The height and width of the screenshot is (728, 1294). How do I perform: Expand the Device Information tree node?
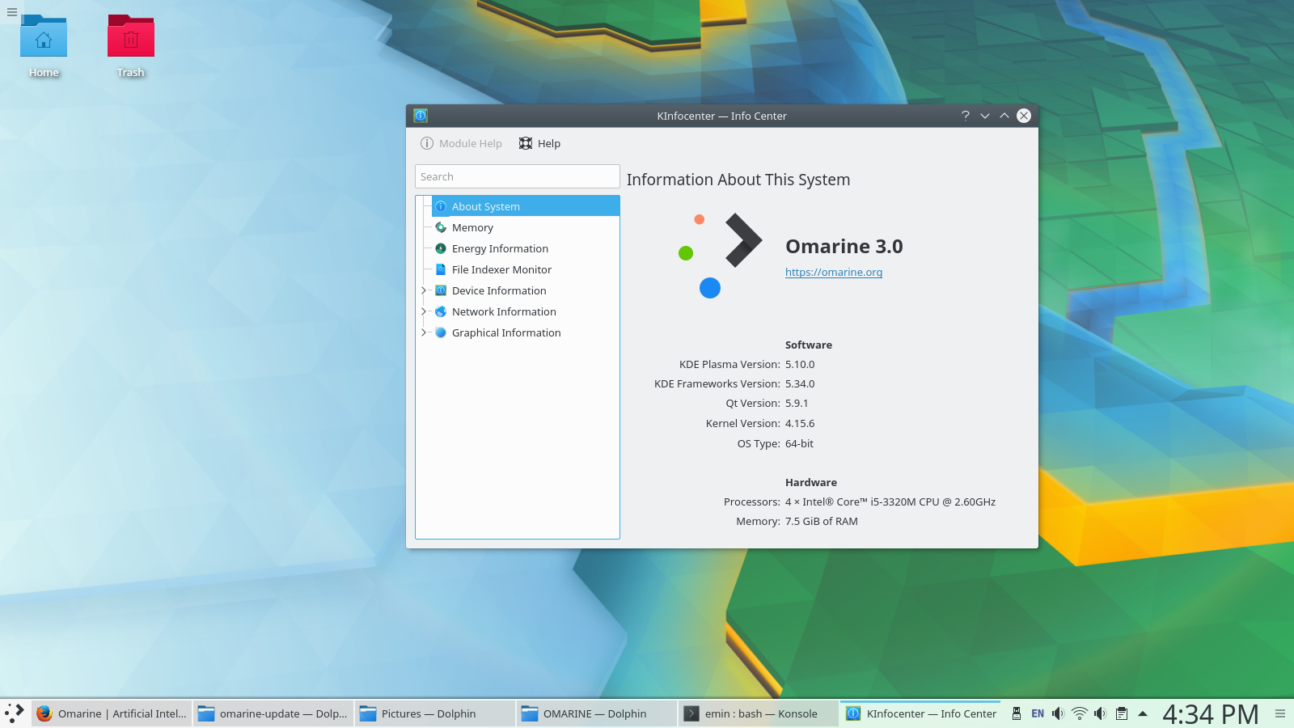pos(423,290)
